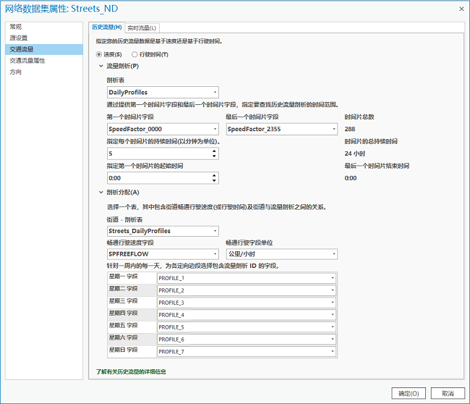This screenshot has width=470, height=404.
Task: Decrease the first time slice start time
Action: 215,181
